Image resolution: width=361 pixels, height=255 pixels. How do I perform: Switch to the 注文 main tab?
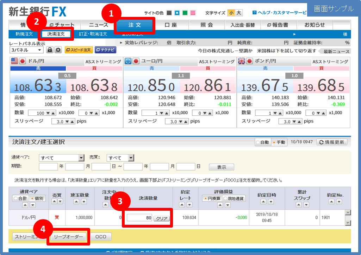point(135,25)
